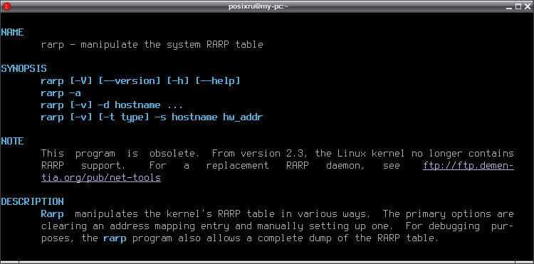Close the posixru@my-pc terminal window

coord(527,6)
